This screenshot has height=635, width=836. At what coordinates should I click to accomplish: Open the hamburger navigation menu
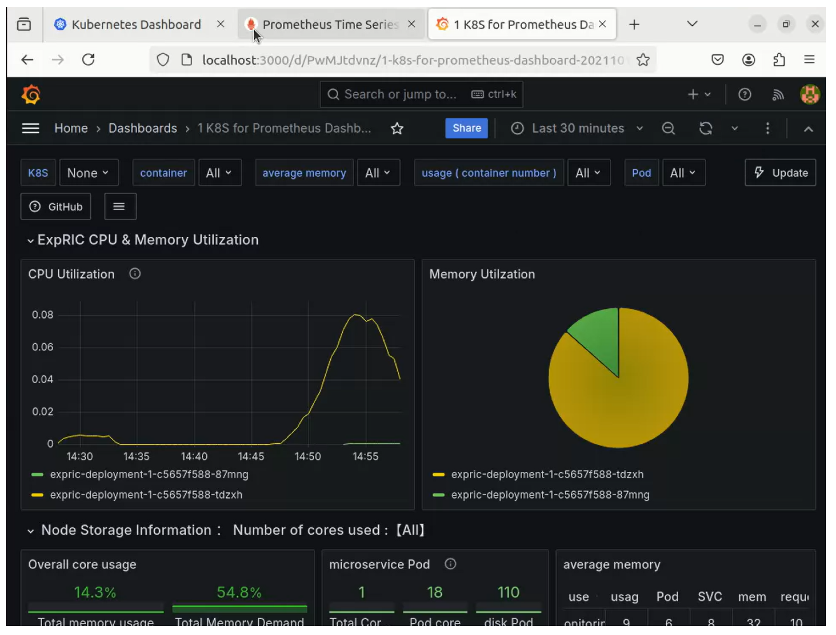[30, 128]
